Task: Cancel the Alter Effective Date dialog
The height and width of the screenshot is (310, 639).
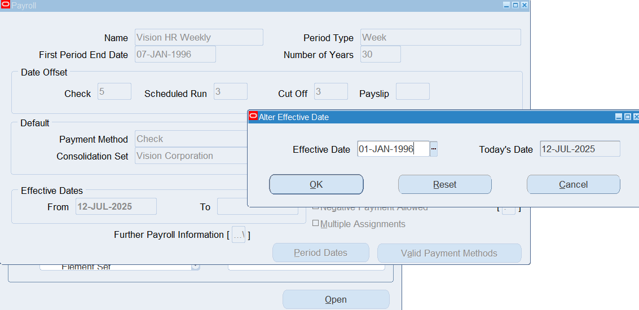Action: point(573,184)
